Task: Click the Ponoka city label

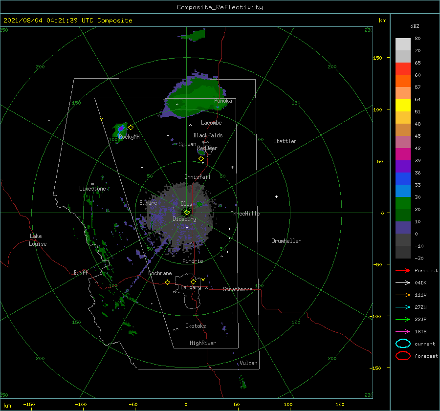Action: [x=223, y=101]
